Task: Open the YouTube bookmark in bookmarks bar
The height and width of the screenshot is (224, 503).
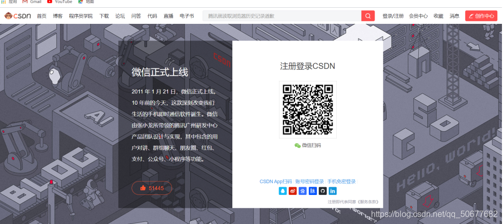Action: 60,2
